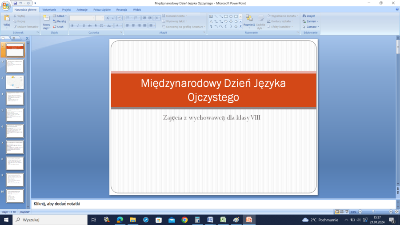Select the isosceles triangle shape
This screenshot has width=400, height=225.
pos(211,21)
